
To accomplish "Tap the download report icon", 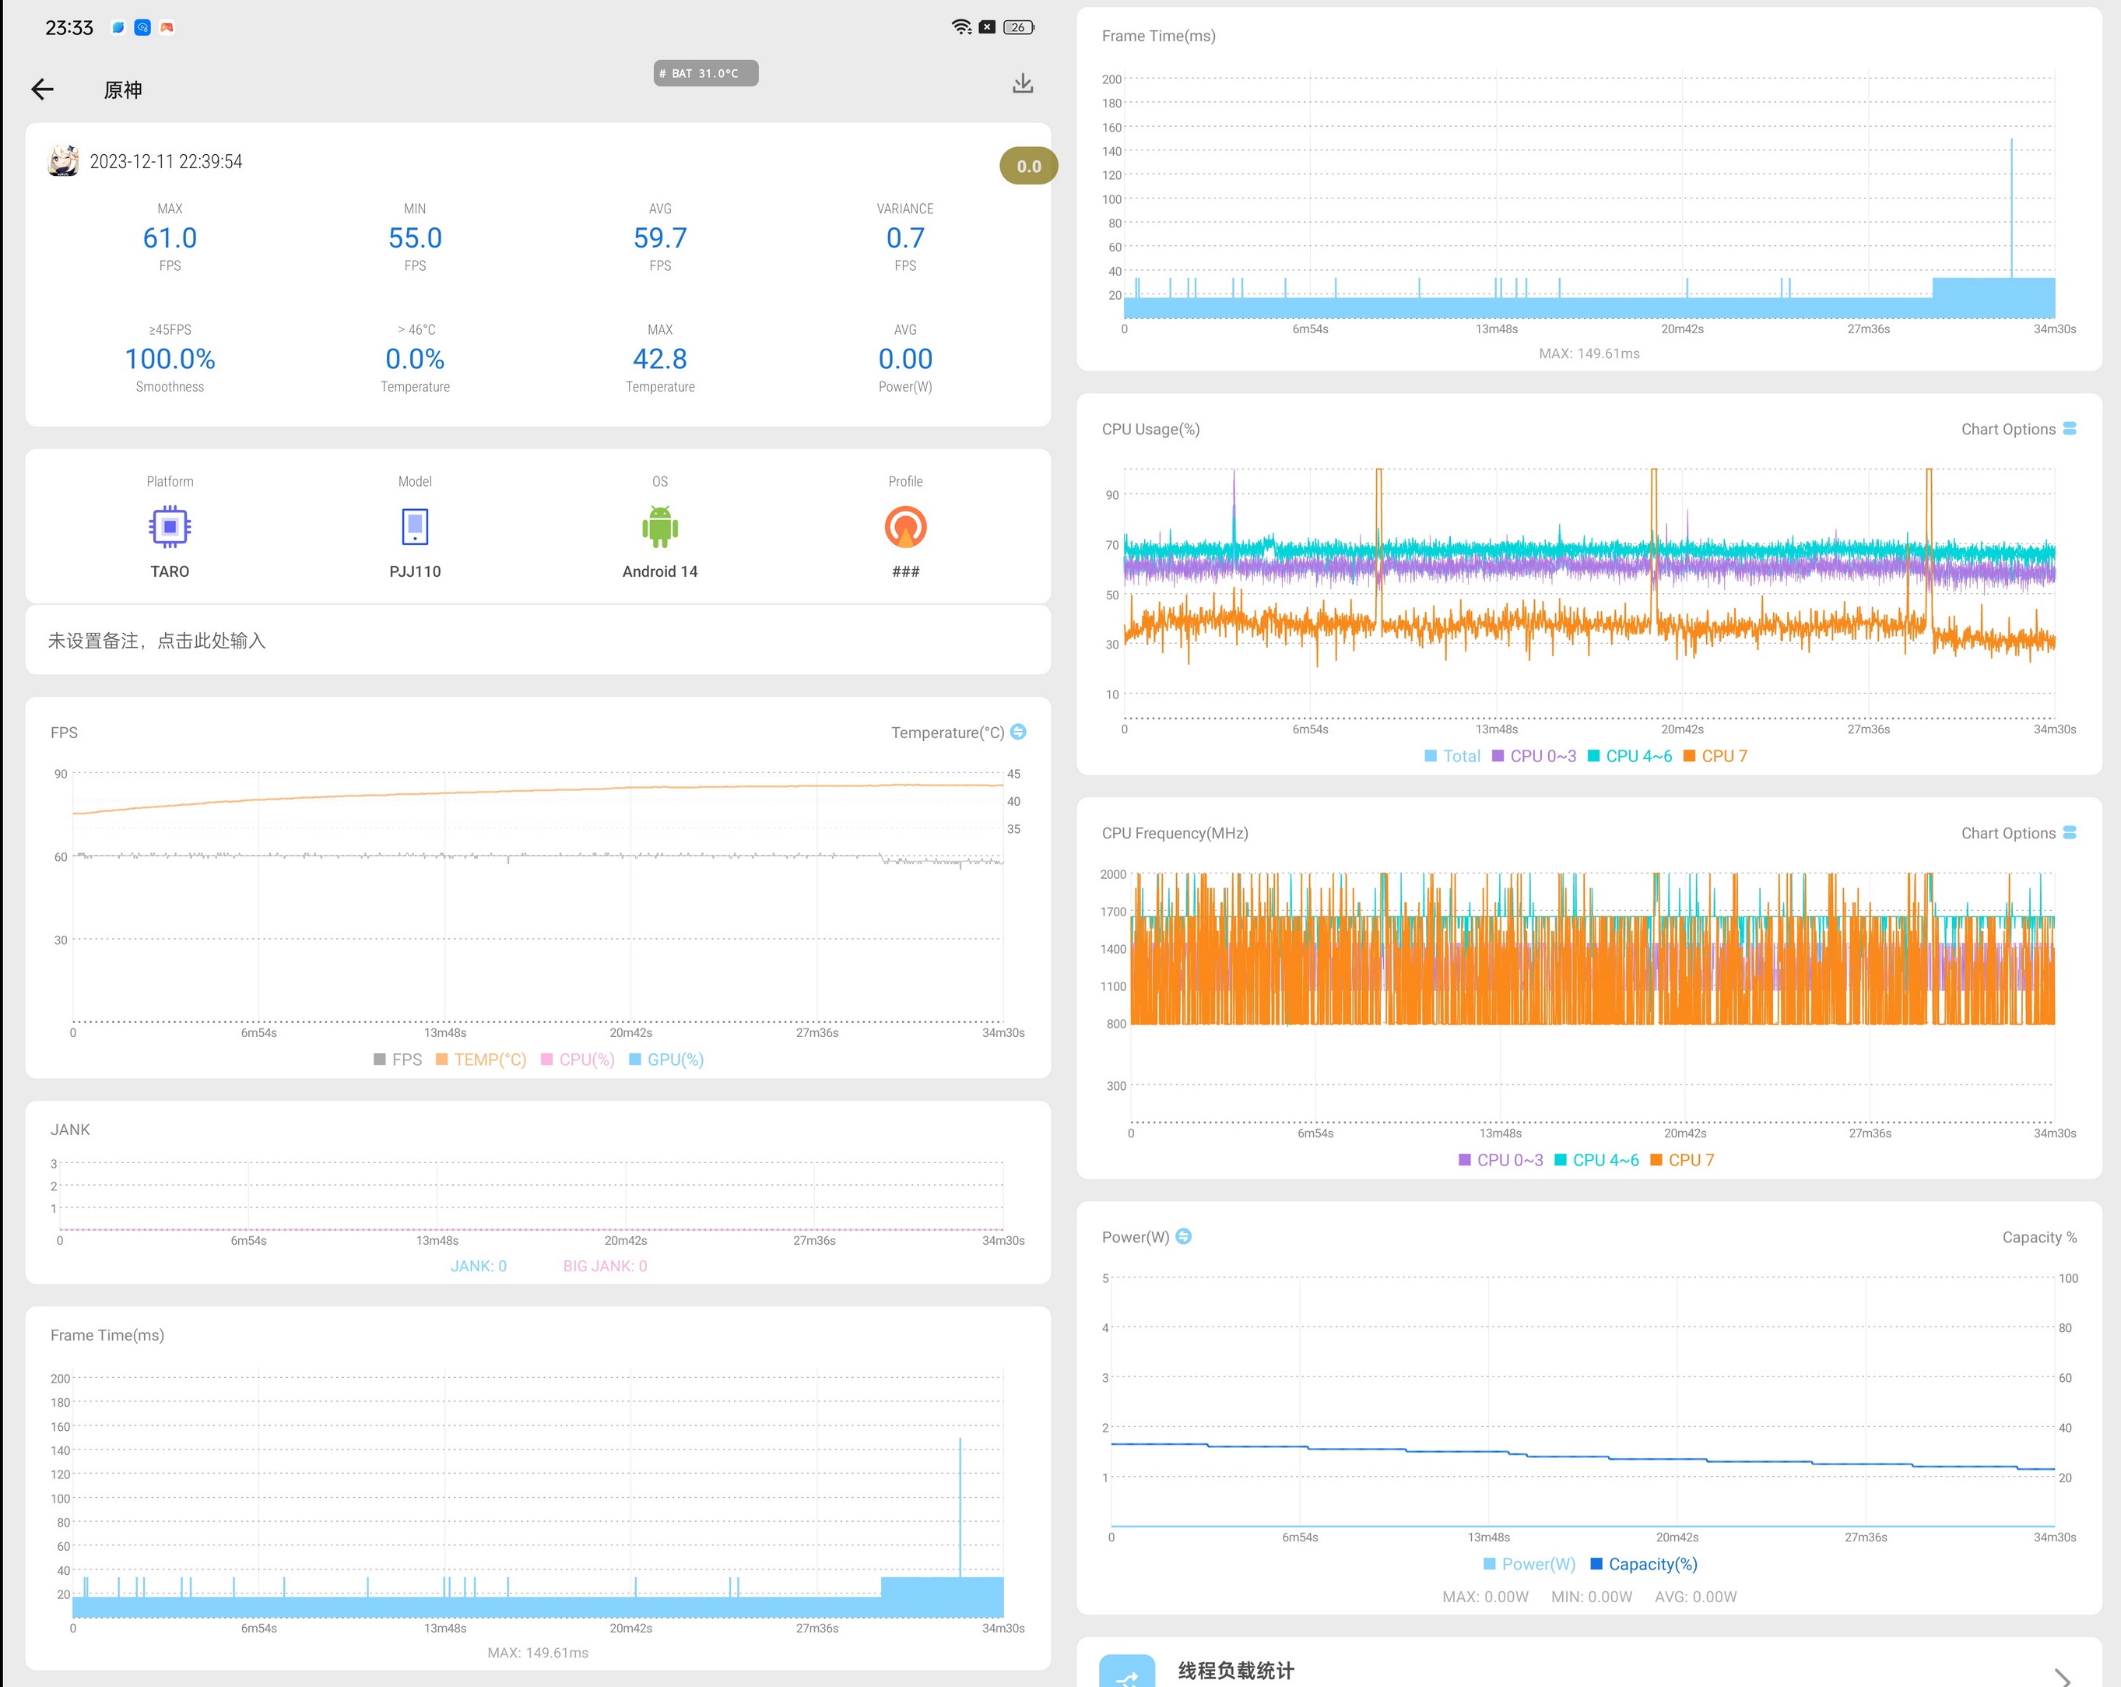I will (x=1022, y=83).
